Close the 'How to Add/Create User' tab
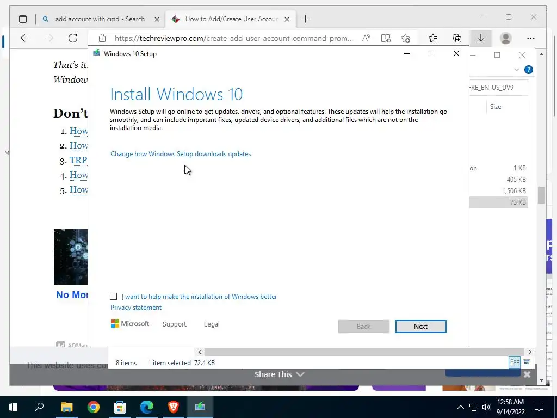The height and width of the screenshot is (418, 557). [287, 19]
